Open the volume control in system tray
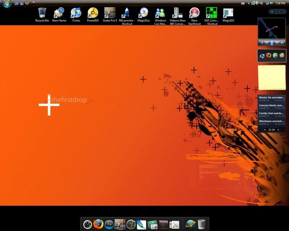The width and height of the screenshot is (289, 231). coord(272,3)
